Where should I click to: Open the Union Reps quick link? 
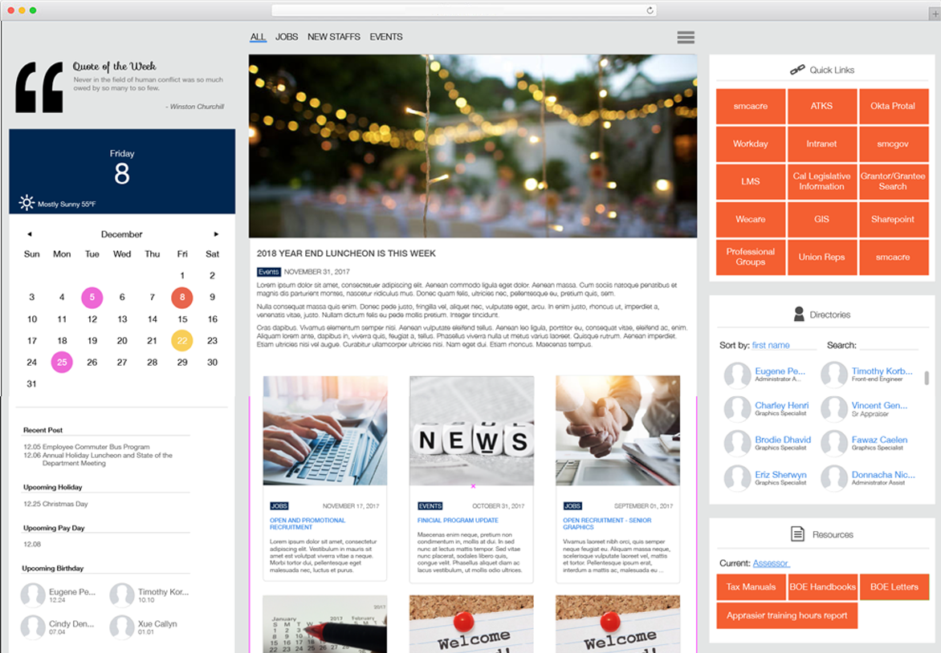(x=821, y=258)
